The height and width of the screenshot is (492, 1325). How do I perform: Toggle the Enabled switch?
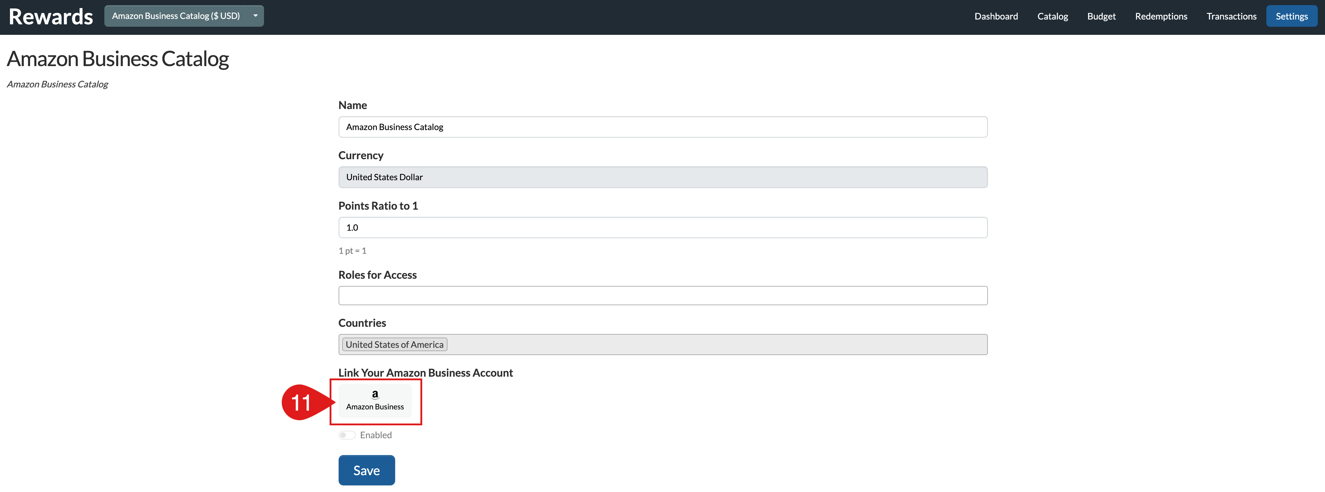[347, 435]
